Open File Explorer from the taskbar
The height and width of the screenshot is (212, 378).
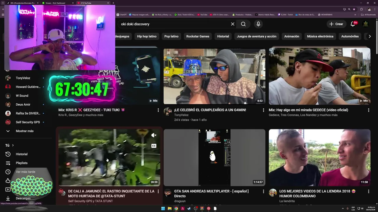[x=170, y=208]
